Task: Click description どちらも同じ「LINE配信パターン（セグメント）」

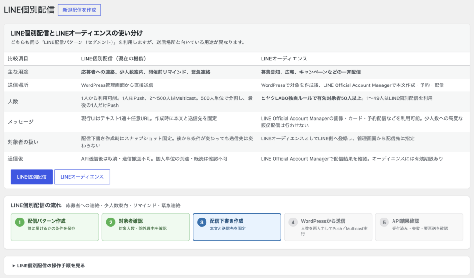Action: tap(128, 42)
